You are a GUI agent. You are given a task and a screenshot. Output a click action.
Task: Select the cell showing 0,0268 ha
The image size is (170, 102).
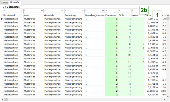pyautogui.click(x=152, y=66)
